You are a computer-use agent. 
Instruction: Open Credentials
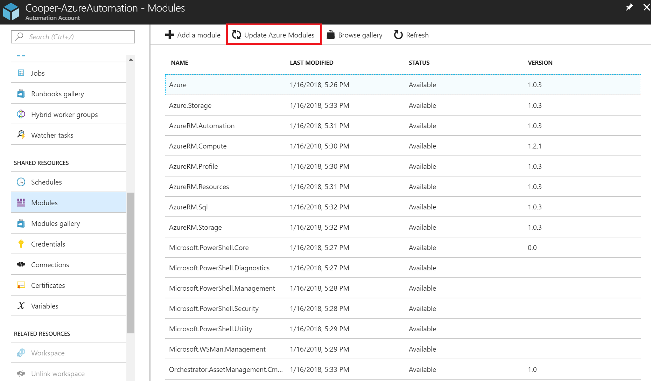point(69,244)
